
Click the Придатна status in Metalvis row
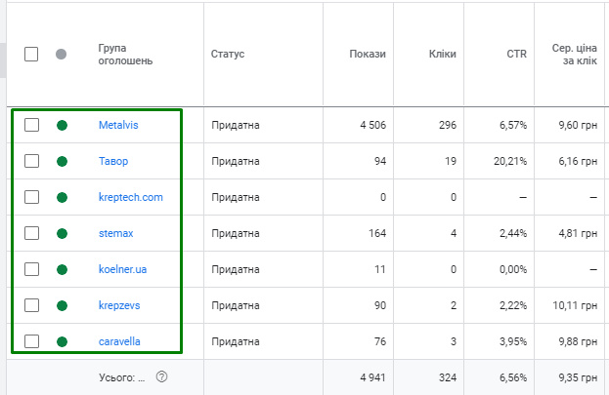point(236,125)
